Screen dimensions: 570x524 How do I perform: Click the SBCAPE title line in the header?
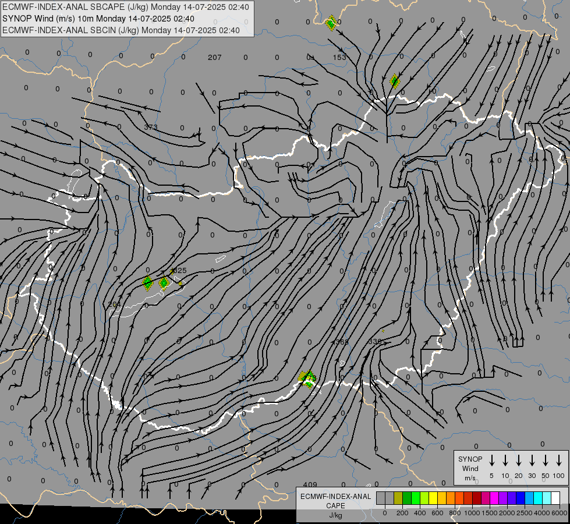pyautogui.click(x=126, y=7)
